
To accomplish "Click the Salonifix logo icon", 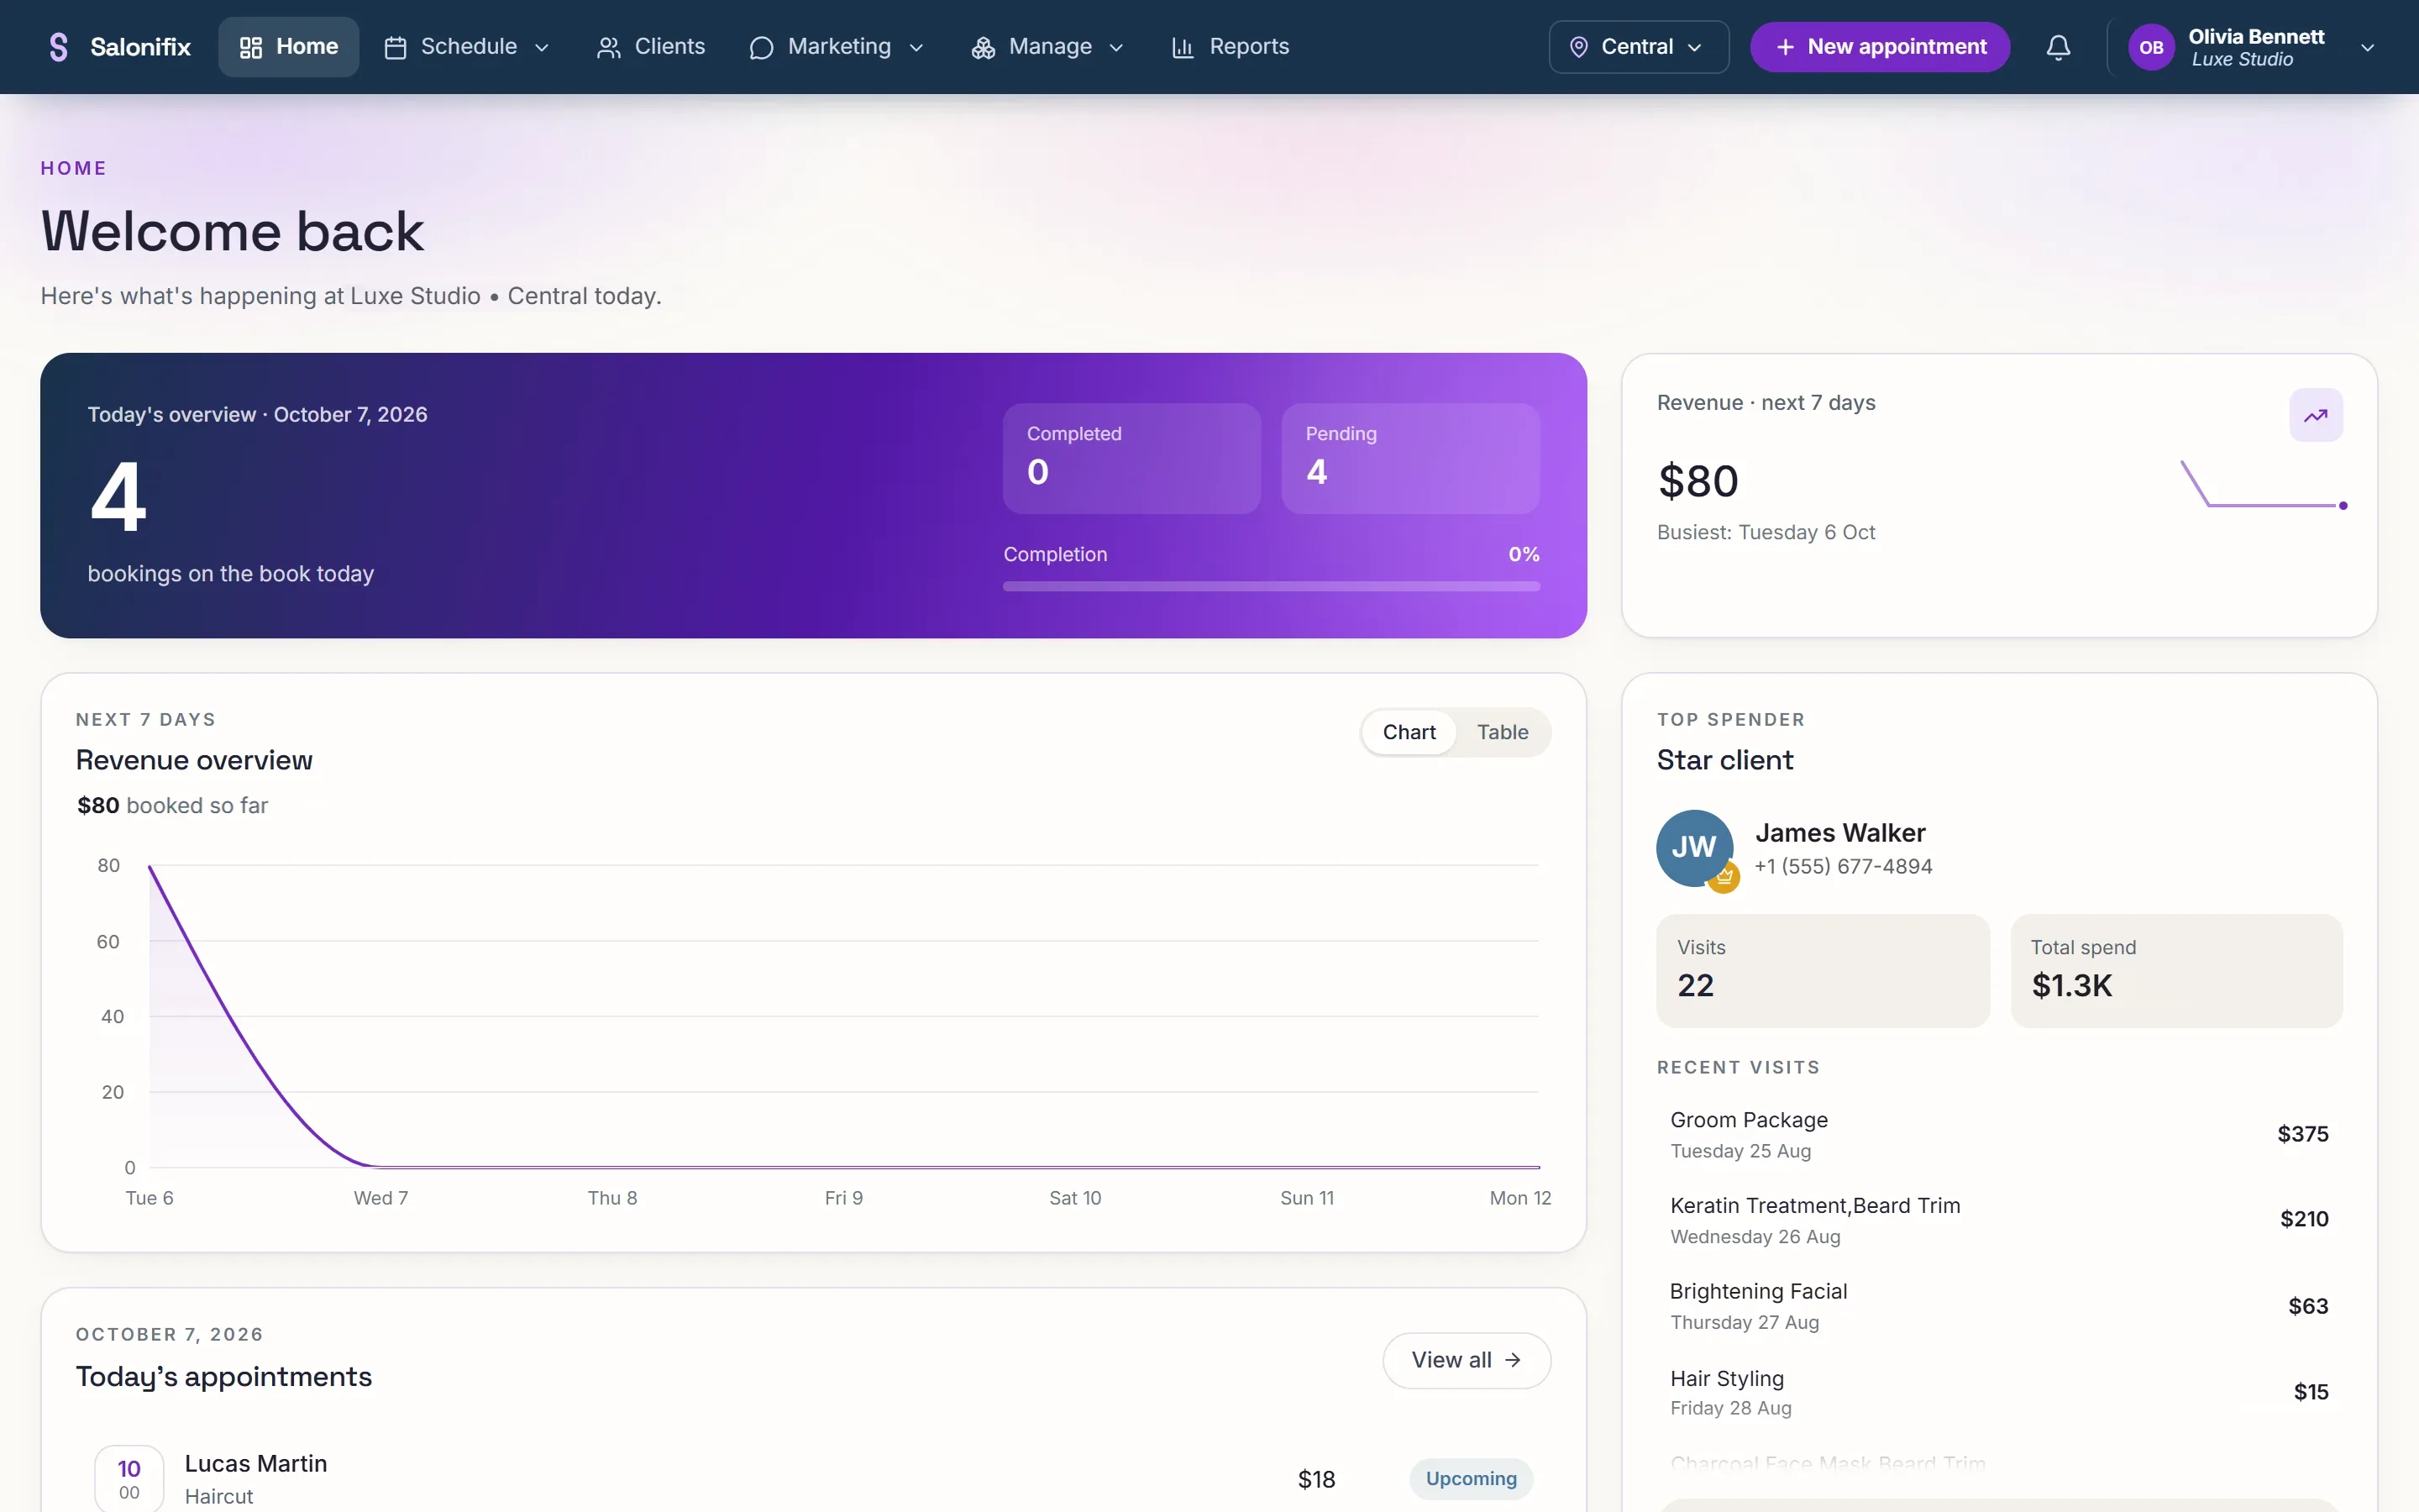I will [x=59, y=47].
